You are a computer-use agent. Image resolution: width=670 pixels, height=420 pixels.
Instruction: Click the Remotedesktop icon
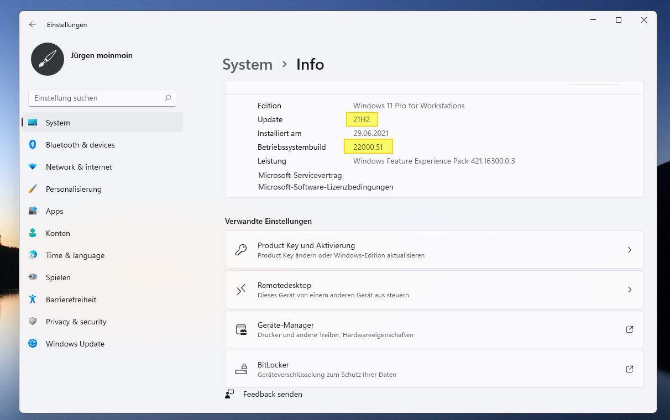(241, 290)
